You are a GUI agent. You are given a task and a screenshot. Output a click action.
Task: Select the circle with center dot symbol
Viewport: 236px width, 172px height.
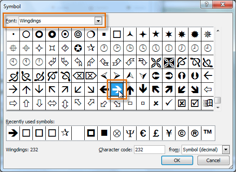tap(65, 34)
